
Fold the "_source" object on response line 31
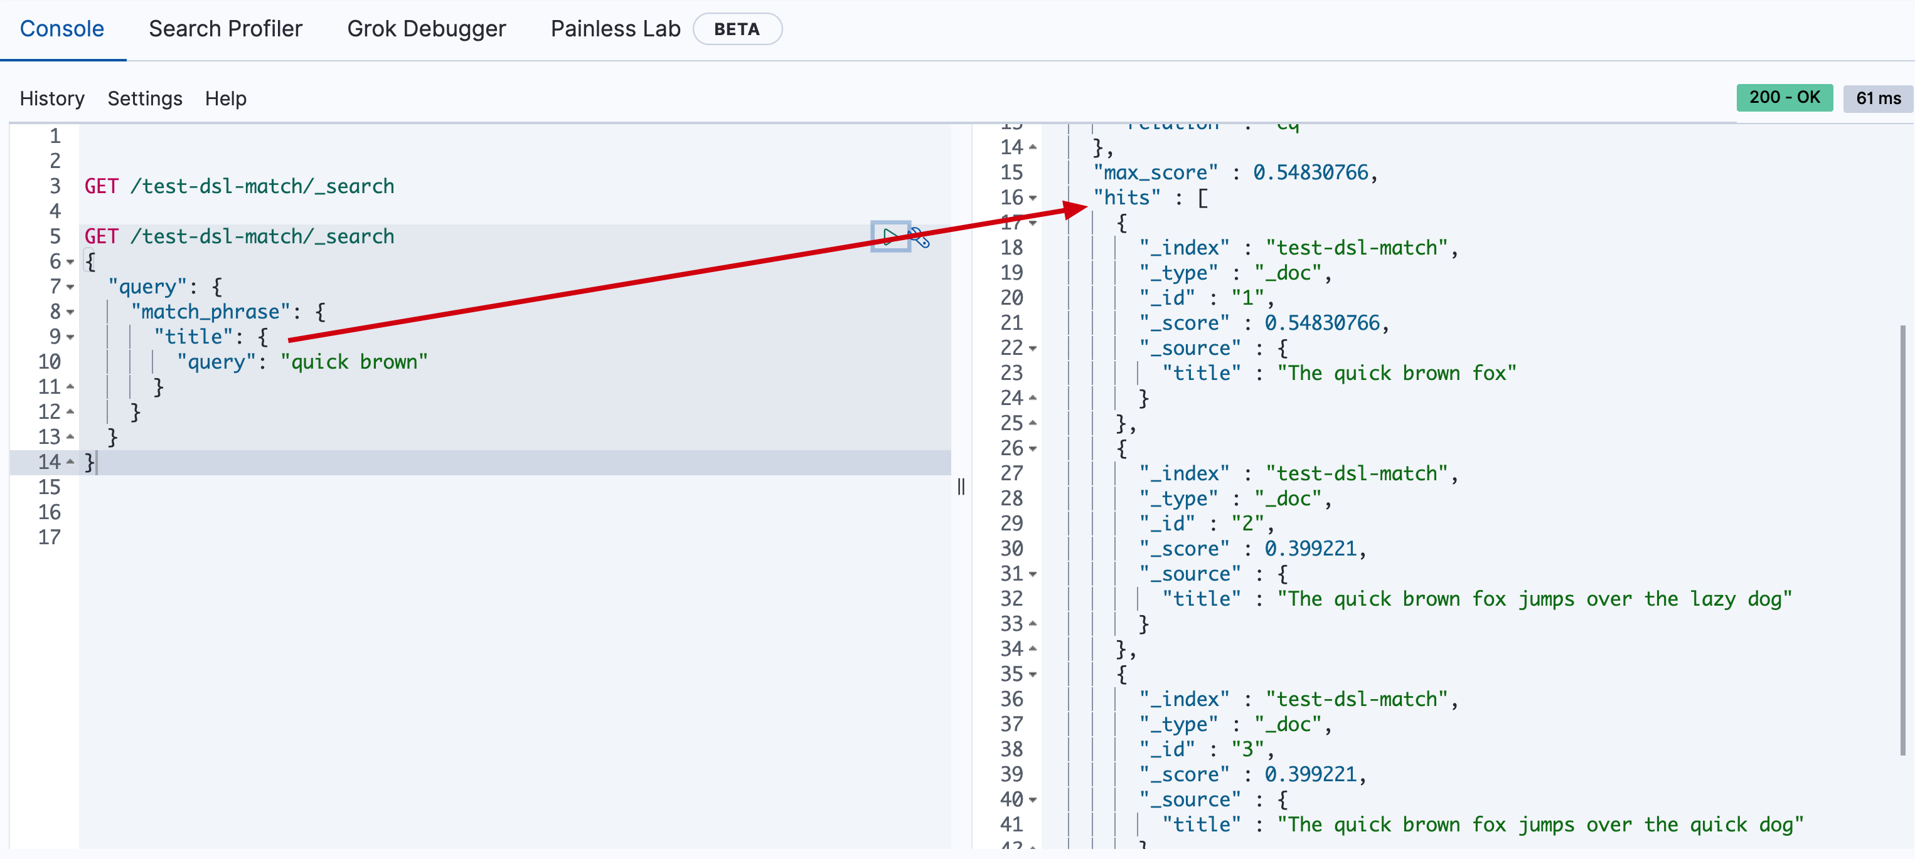1033,574
